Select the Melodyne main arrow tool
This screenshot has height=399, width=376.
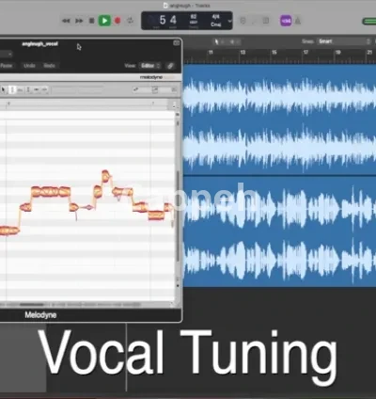tap(3, 90)
